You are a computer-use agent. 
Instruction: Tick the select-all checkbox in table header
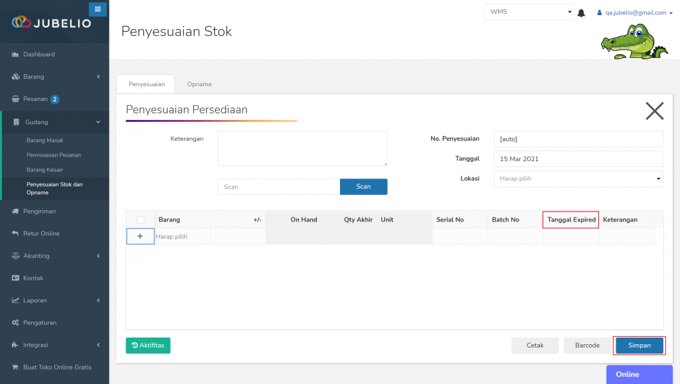click(x=141, y=220)
